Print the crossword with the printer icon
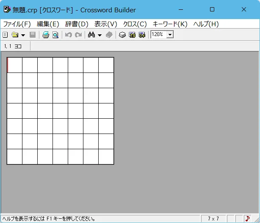This screenshot has width=260, height=223. coord(46,35)
